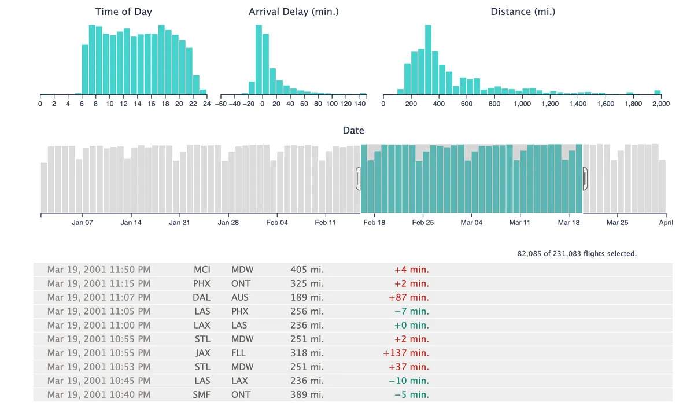Click the '–60' arrival delay axis label

[x=221, y=104]
